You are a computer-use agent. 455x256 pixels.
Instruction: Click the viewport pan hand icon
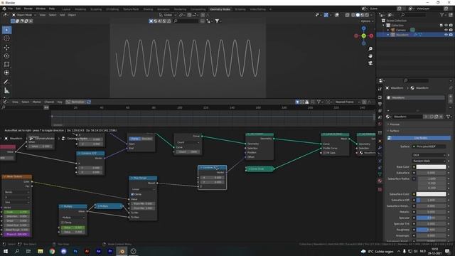(x=370, y=55)
